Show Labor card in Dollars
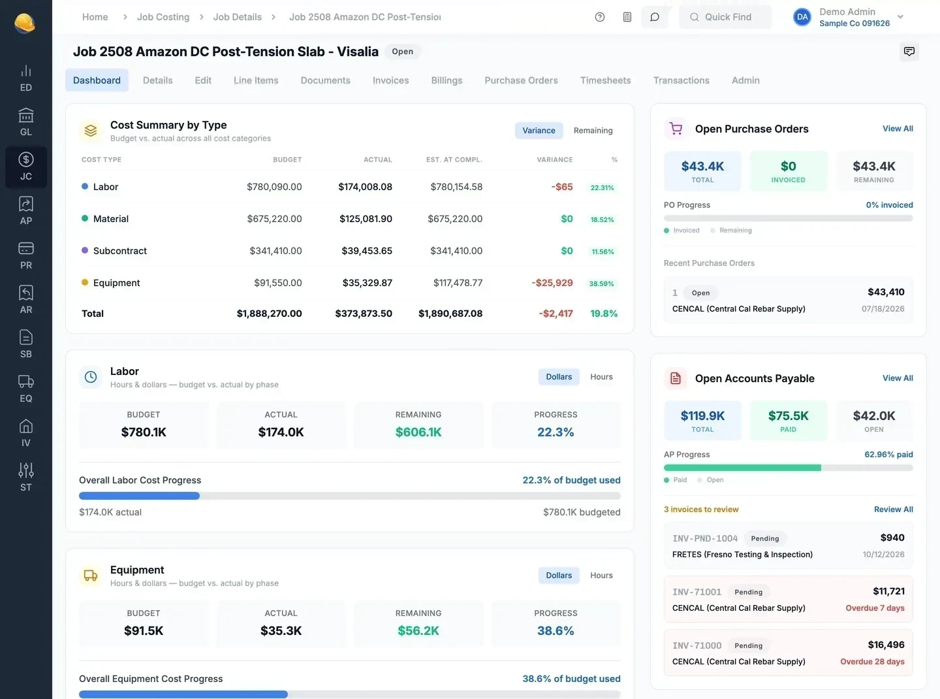Viewport: 940px width, 699px height. pyautogui.click(x=559, y=377)
